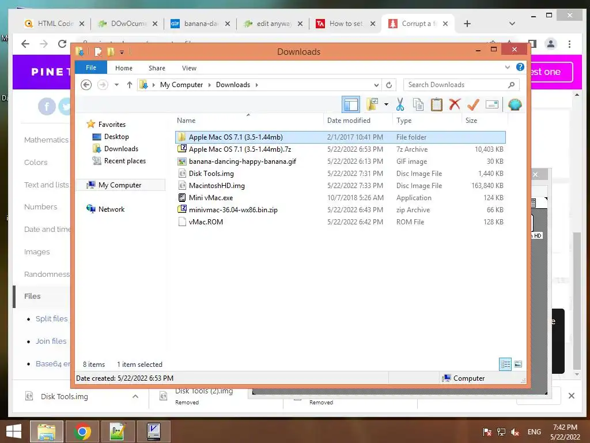The width and height of the screenshot is (590, 443).
Task: Select Apple Mac OS 7.1 .7z archive
Action: pyautogui.click(x=340, y=149)
